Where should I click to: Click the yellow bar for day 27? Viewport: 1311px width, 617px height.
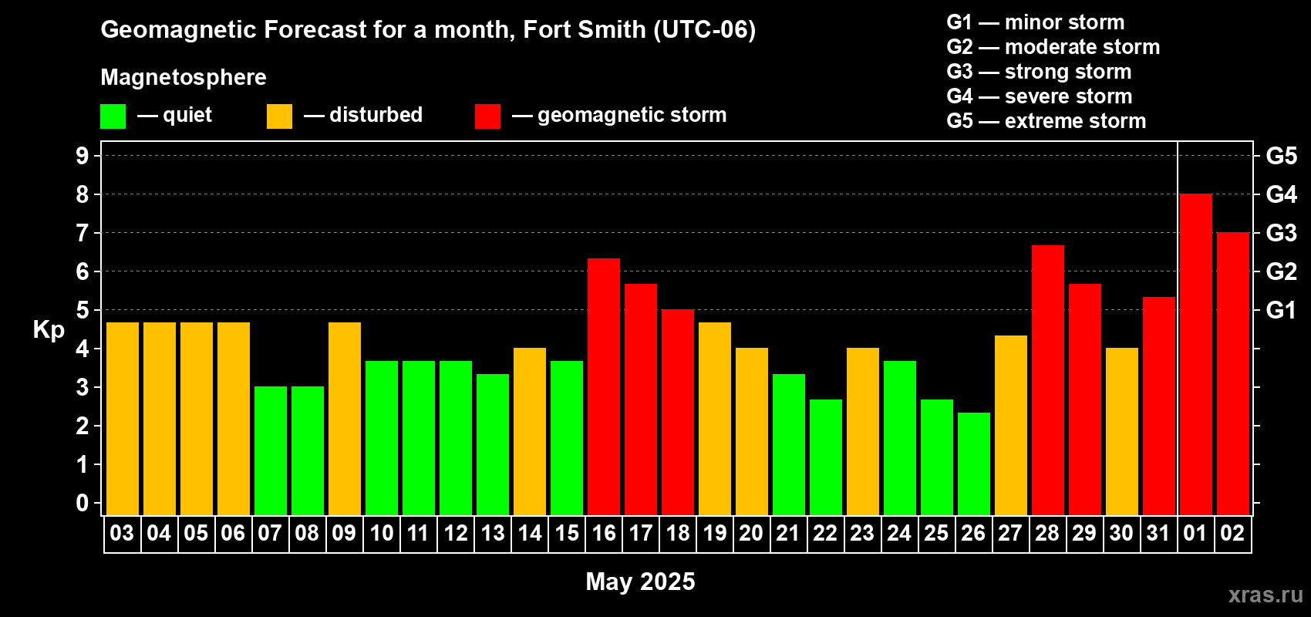1011,425
